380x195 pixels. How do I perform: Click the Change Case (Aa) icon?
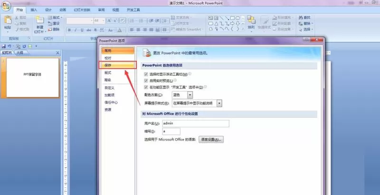111,30
